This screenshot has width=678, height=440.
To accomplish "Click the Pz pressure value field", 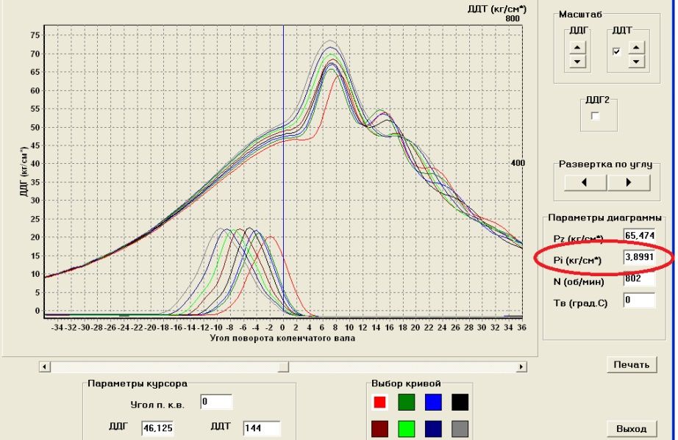I will 638,236.
